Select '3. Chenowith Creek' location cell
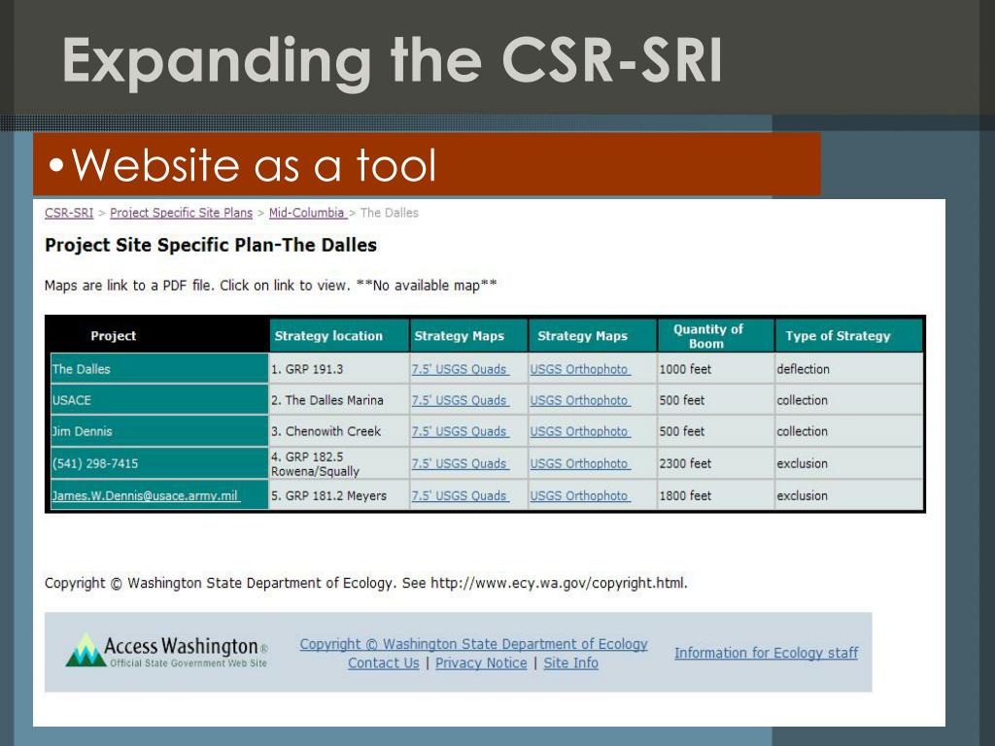 tap(339, 431)
